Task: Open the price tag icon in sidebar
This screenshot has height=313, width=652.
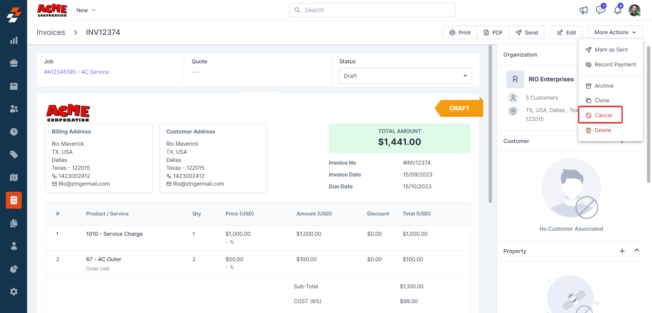Action: coord(14,154)
